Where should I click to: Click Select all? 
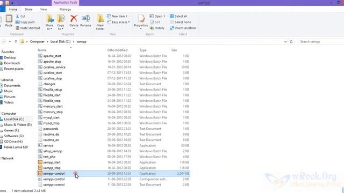tap(178, 16)
